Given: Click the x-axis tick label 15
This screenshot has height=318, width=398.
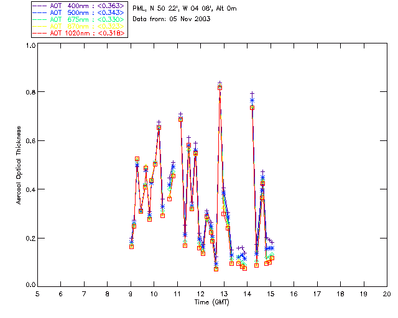Looking at the screenshot, I should pos(271,294).
